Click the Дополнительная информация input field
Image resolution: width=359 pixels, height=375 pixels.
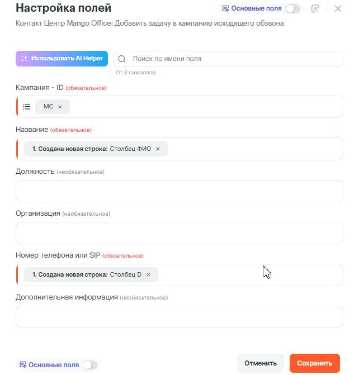(x=179, y=317)
